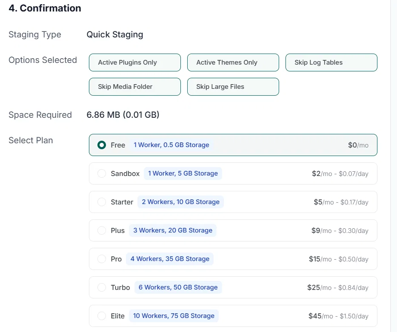Select the Pro plan radio button
Image resolution: width=397 pixels, height=332 pixels.
102,259
